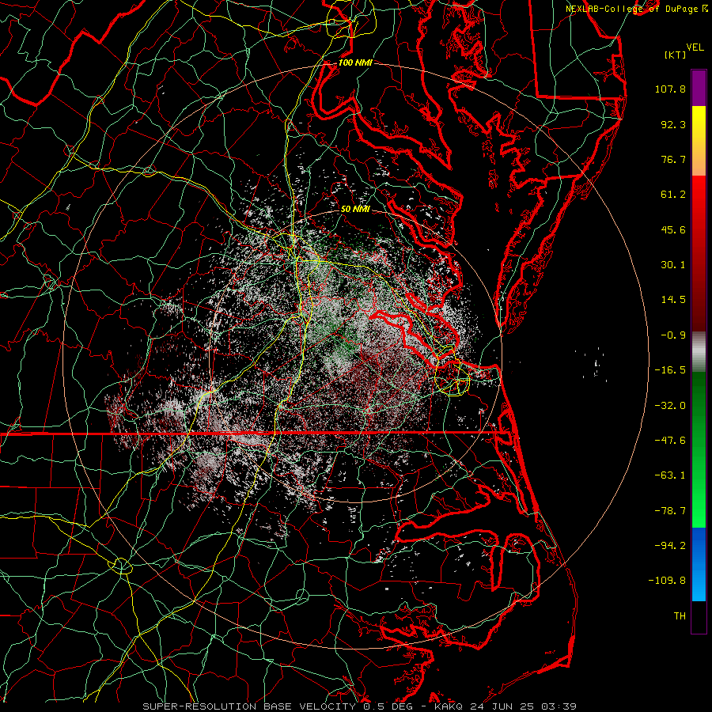Click the -78.7 velocity scale value
Image resolution: width=712 pixels, height=712 pixels.
[670, 511]
